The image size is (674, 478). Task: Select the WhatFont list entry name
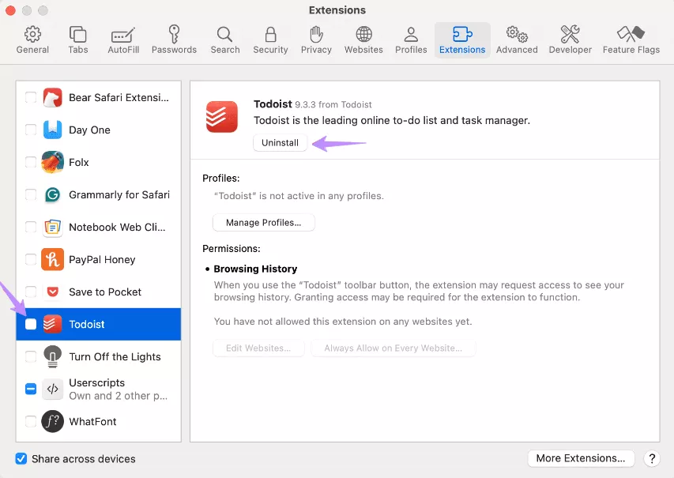[x=92, y=421]
